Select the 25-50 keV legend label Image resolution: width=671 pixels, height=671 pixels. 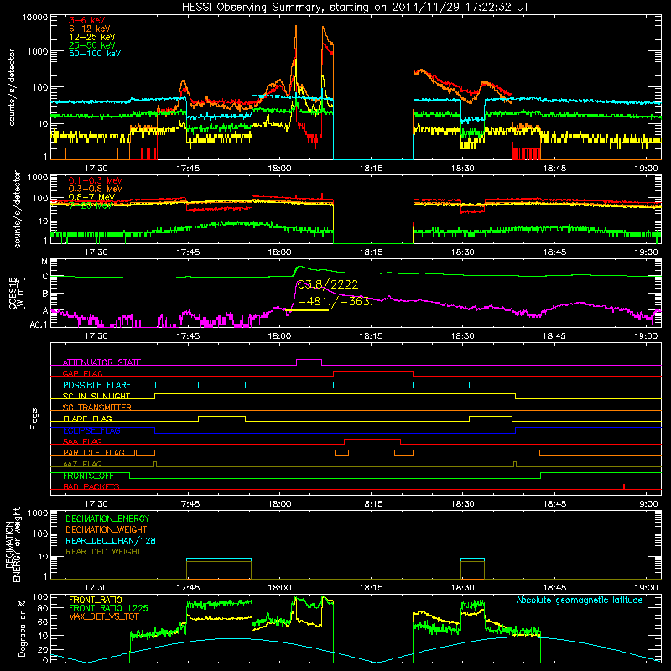point(92,45)
